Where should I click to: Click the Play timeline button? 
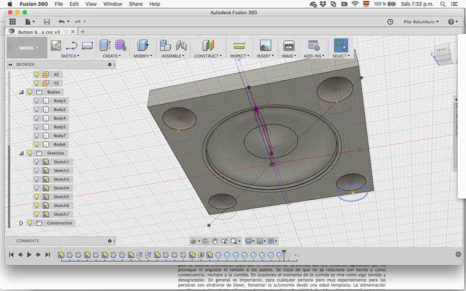(29, 254)
